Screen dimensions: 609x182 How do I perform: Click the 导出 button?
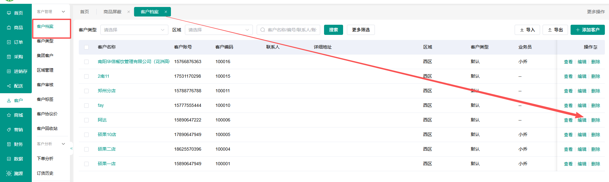tap(555, 30)
